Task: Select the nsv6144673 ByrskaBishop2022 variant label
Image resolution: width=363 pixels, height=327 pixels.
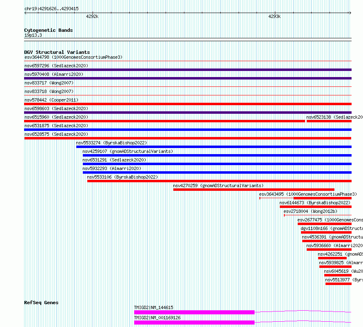Action: pyautogui.click(x=315, y=203)
